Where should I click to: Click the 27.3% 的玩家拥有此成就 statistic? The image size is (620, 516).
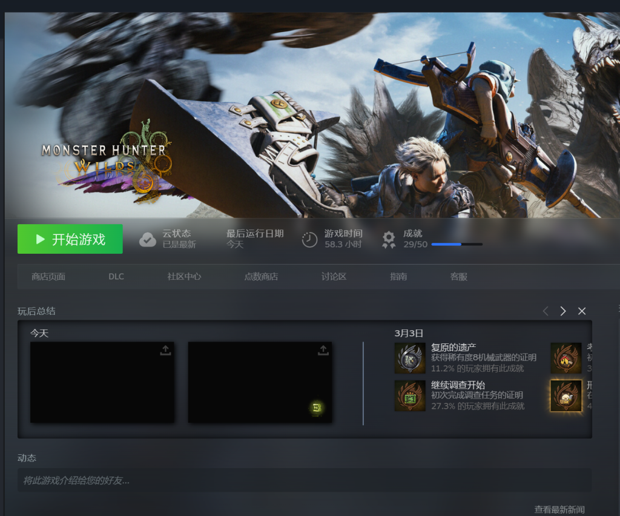pos(478,406)
